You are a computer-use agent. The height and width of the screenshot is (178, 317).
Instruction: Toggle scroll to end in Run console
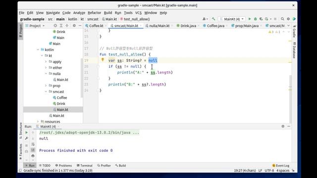pyautogui.click(x=33, y=150)
